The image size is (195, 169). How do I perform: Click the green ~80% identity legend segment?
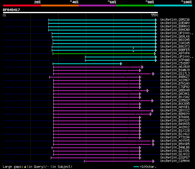(x=135, y=6)
